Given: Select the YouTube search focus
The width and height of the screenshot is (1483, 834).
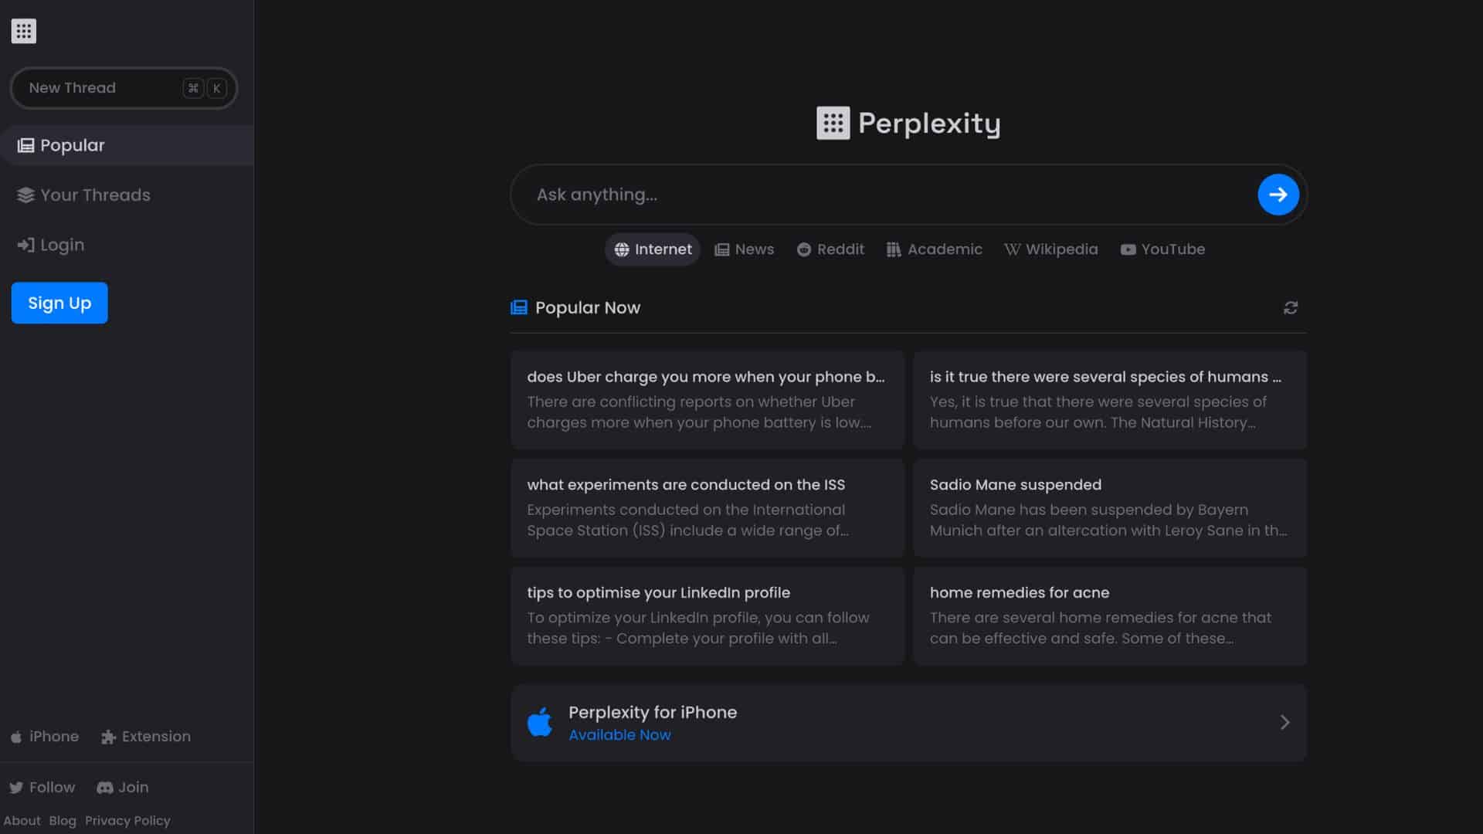Looking at the screenshot, I should tap(1162, 249).
